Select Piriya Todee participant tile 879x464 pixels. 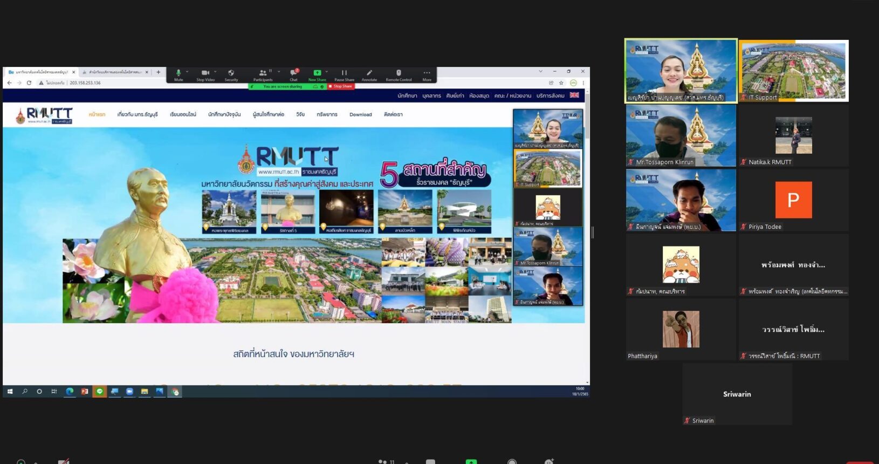(794, 200)
